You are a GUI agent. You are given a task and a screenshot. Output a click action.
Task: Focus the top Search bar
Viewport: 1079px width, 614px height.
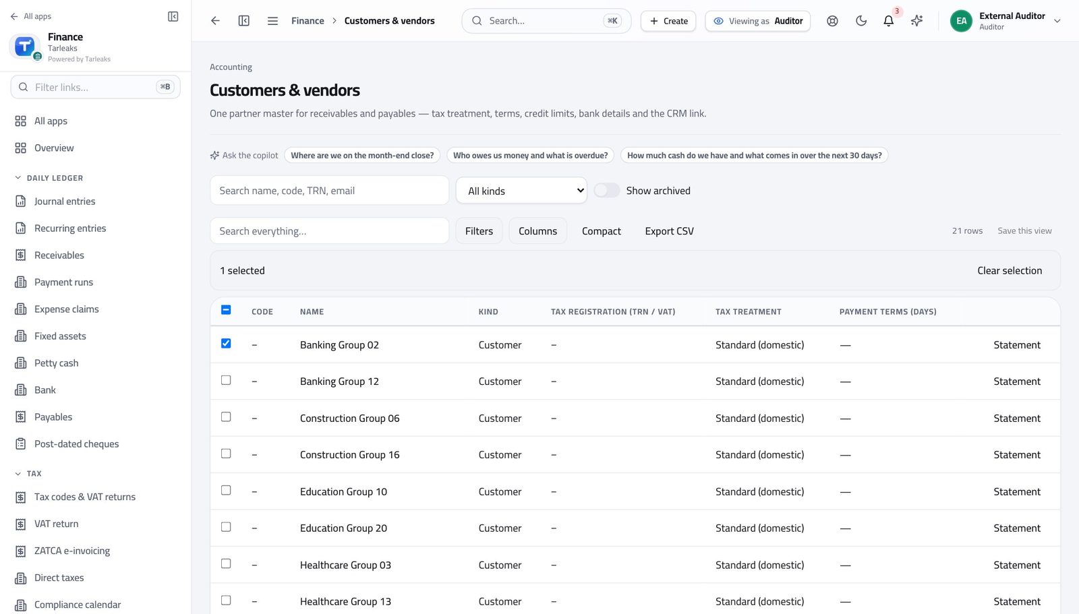click(x=546, y=21)
